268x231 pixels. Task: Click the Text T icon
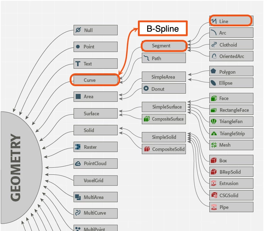coord(78,64)
